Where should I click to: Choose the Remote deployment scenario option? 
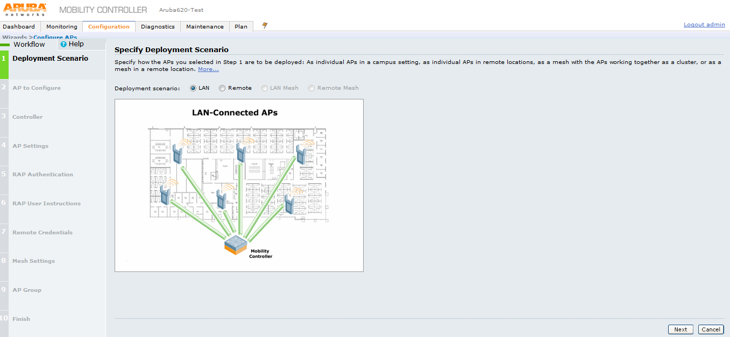(x=222, y=88)
